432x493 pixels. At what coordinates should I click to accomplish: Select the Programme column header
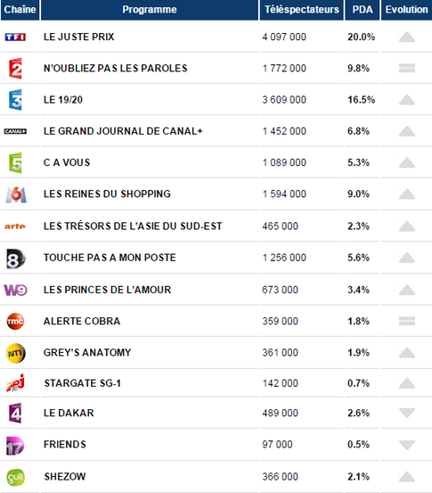tap(150, 10)
